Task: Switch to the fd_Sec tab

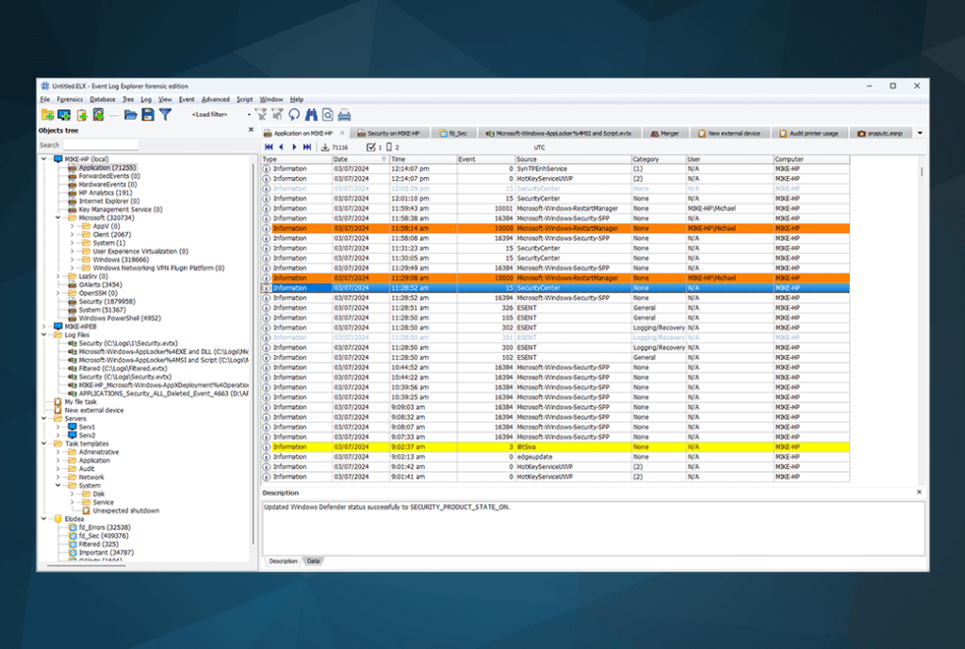Action: click(x=453, y=133)
